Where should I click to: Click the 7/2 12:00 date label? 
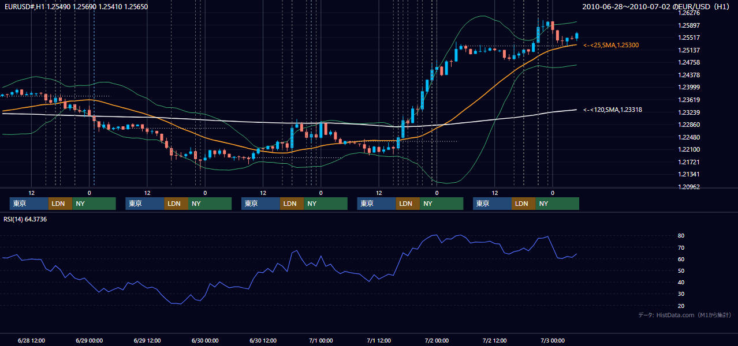pyautogui.click(x=495, y=340)
